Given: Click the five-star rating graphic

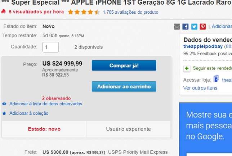Looking at the screenshot, I should pyautogui.click(x=84, y=12).
